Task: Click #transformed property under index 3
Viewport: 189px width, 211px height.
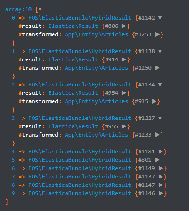Action: tap(39, 135)
